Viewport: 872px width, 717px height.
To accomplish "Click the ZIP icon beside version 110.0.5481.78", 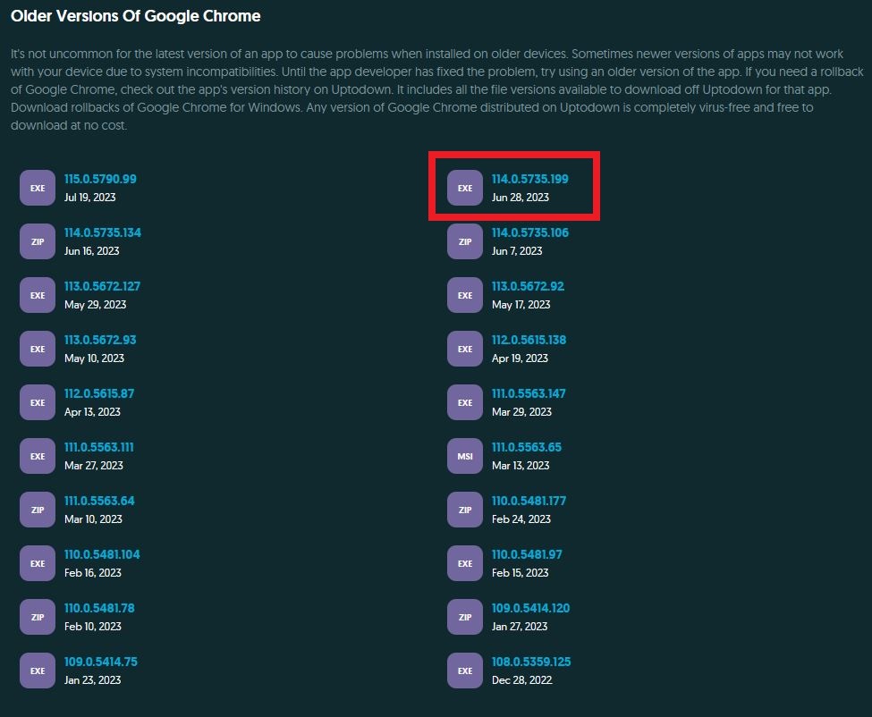I will (38, 617).
